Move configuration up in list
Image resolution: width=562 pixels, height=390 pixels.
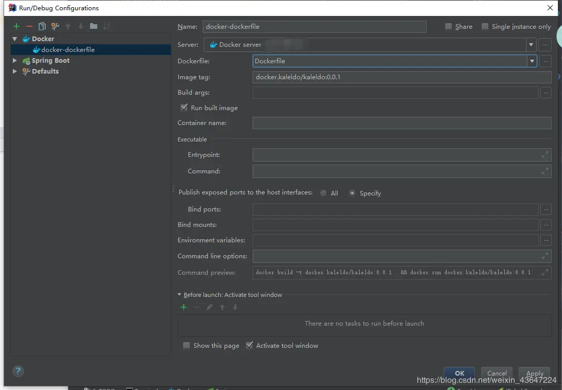pos(68,26)
